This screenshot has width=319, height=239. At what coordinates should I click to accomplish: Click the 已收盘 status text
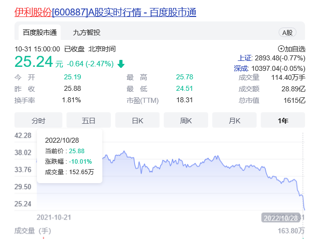coord(74,49)
